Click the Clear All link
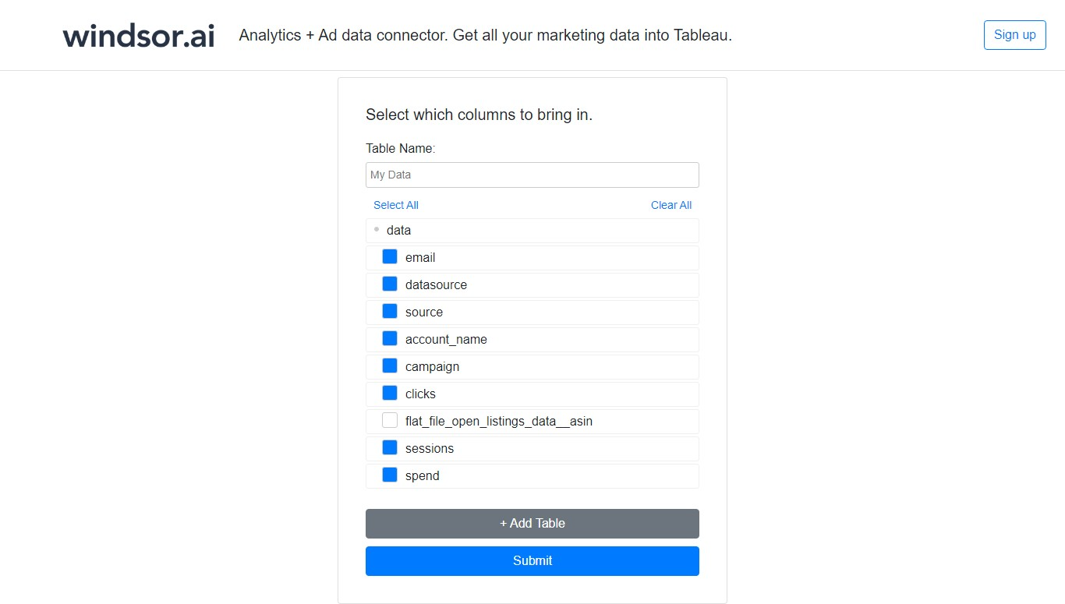1065x604 pixels. click(x=671, y=205)
